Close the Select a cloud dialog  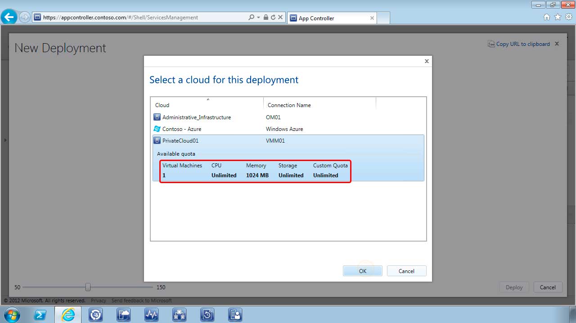(427, 61)
